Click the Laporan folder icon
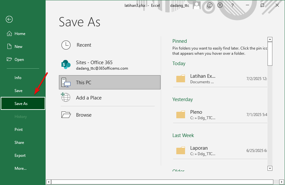The height and width of the screenshot is (185, 285). pyautogui.click(x=181, y=151)
